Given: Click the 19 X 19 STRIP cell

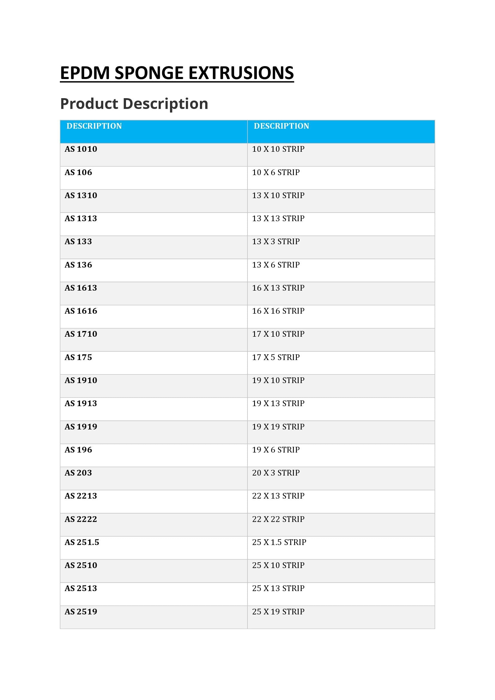Looking at the screenshot, I should click(278, 427).
